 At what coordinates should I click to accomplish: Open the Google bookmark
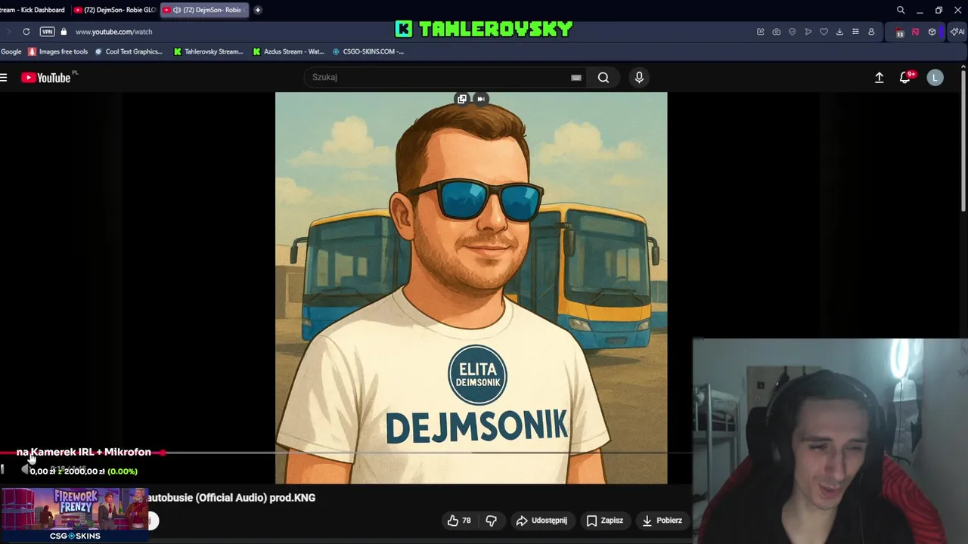coord(11,51)
